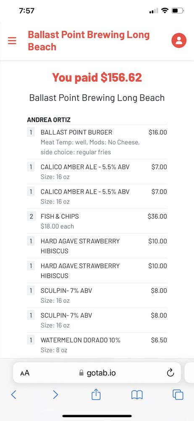Open the share sheet icon
Viewport: 194px width, 421px height.
click(96, 394)
